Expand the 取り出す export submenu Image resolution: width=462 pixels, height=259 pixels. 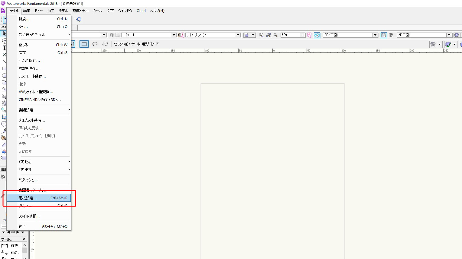(39, 169)
